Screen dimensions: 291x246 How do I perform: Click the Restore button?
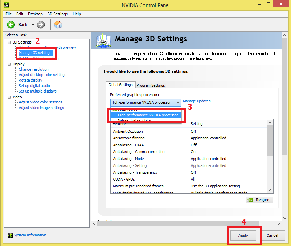pyautogui.click(x=260, y=200)
